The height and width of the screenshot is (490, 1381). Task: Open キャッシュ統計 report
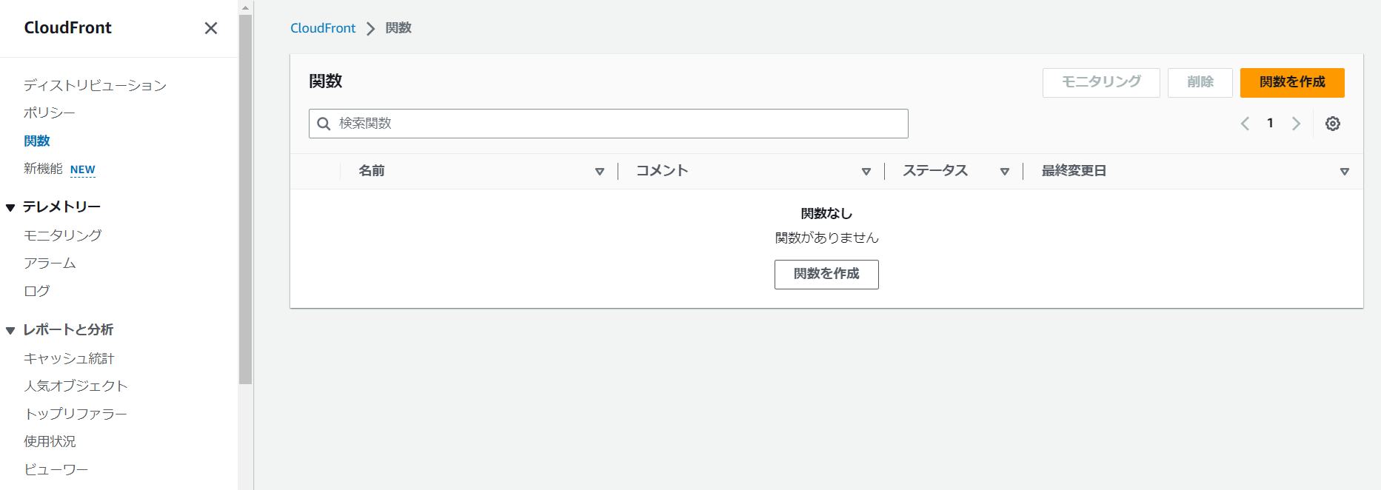pyautogui.click(x=69, y=358)
